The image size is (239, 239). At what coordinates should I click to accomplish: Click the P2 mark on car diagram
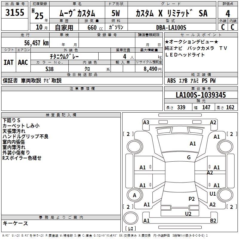pyautogui.click(x=191, y=199)
